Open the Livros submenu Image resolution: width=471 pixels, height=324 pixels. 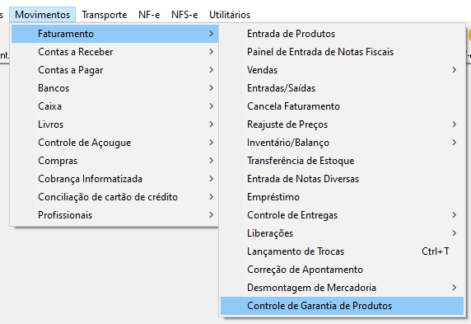click(x=114, y=124)
